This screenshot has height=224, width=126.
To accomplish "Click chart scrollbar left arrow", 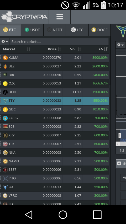I will tap(118, 144).
